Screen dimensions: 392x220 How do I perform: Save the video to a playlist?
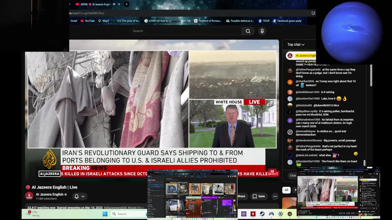[258, 196]
